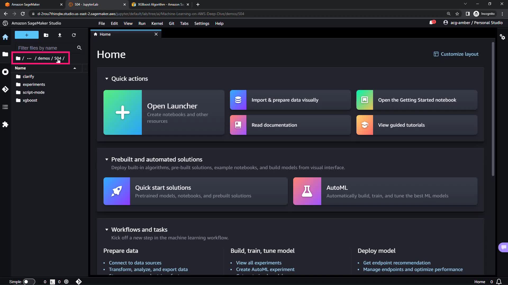Screen dimensions: 508x285
Task: Click the notifications bell with red badge
Action: pos(432,23)
